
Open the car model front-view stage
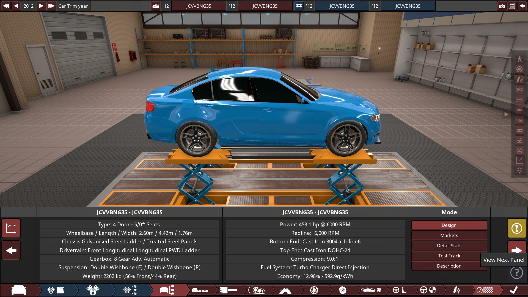19,290
